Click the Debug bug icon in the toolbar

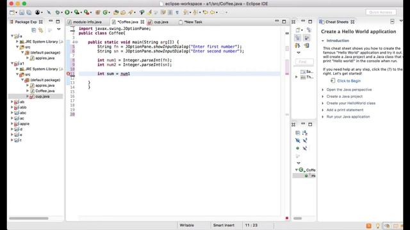57,12
